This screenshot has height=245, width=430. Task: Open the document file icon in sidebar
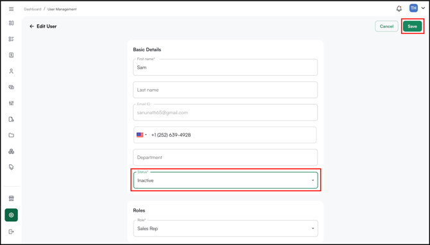(12, 119)
